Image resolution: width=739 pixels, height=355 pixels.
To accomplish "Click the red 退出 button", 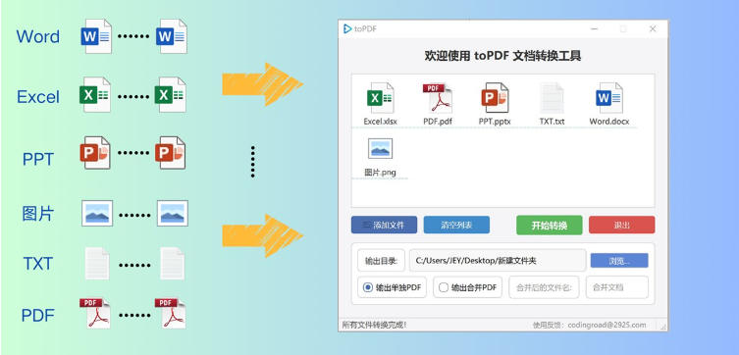I will click(x=621, y=225).
